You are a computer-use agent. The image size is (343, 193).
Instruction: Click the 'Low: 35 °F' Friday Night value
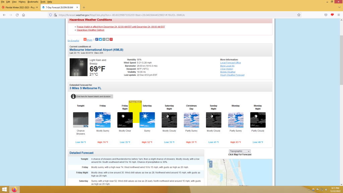coord(125,142)
